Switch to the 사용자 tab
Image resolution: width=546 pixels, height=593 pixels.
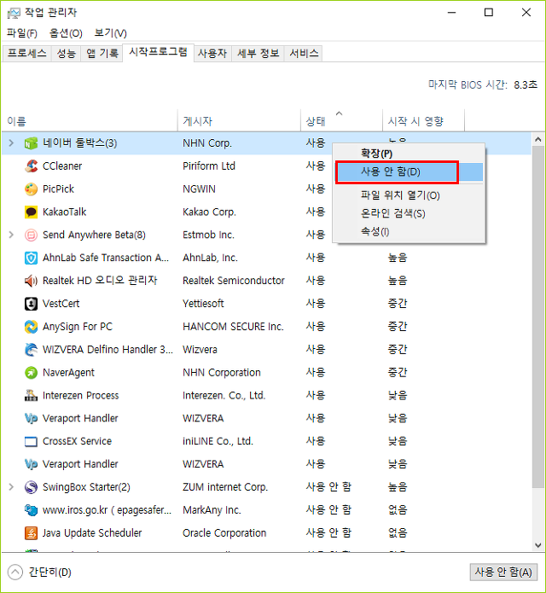tap(212, 53)
